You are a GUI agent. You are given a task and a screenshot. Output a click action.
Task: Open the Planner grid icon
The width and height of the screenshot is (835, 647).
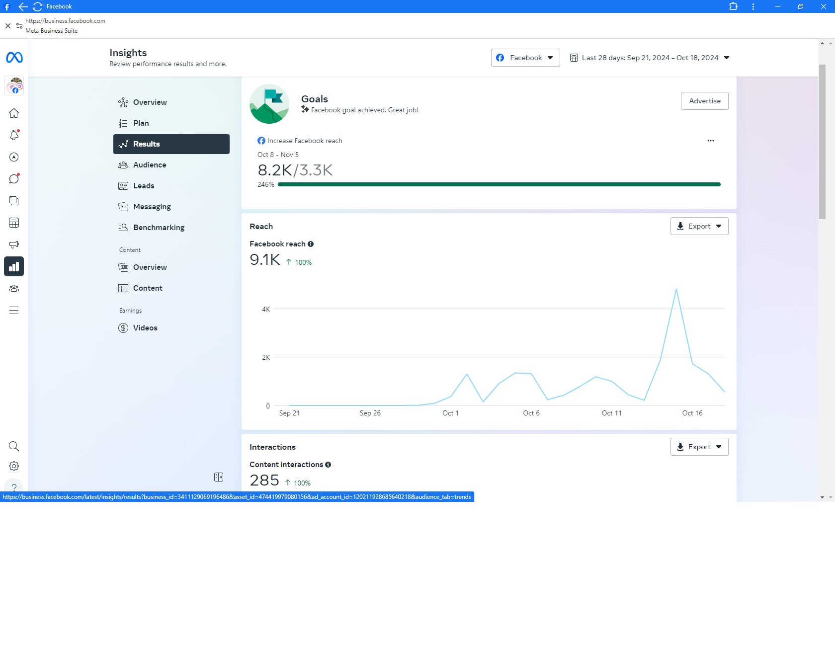pos(14,223)
